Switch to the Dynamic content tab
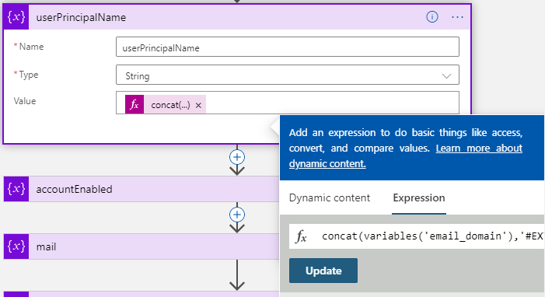The image size is (545, 297). click(330, 198)
